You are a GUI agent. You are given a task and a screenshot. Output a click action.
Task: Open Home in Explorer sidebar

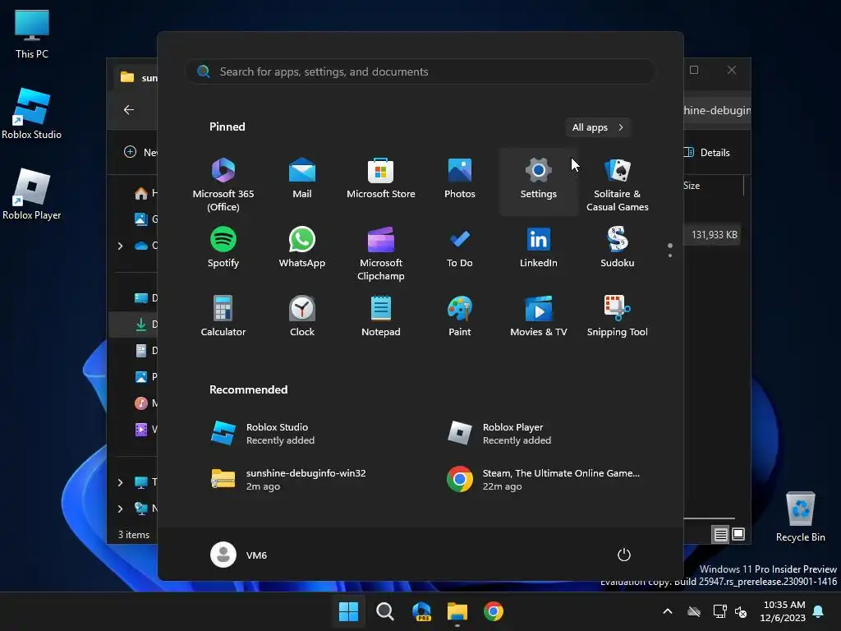tap(145, 192)
